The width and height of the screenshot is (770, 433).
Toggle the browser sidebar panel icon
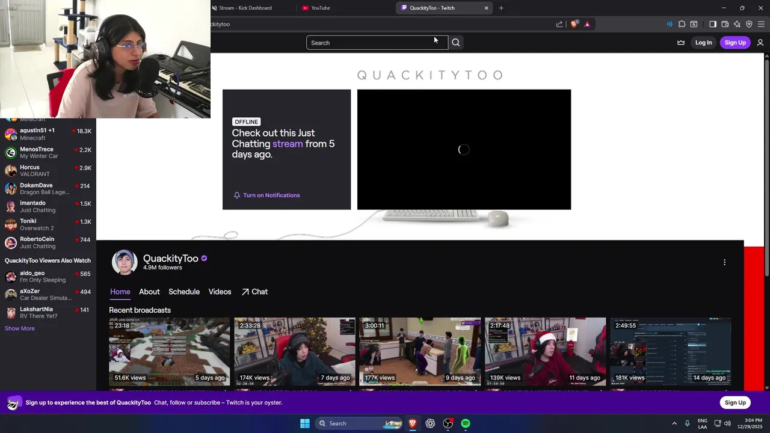pos(713,24)
